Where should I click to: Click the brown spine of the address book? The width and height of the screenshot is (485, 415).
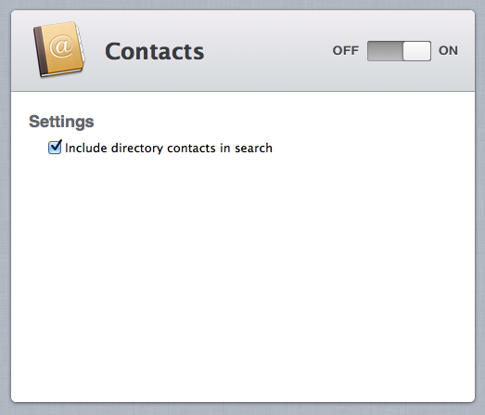[40, 51]
